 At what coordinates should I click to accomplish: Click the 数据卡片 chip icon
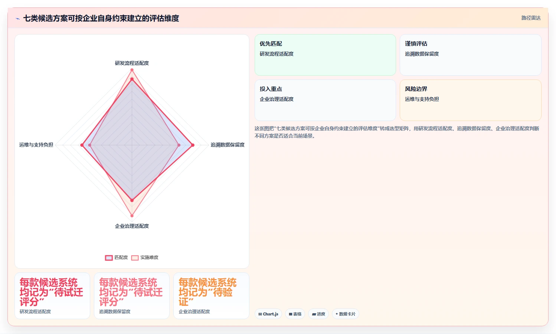tap(337, 314)
